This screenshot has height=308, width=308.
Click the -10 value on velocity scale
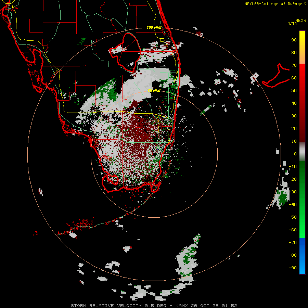293,167
